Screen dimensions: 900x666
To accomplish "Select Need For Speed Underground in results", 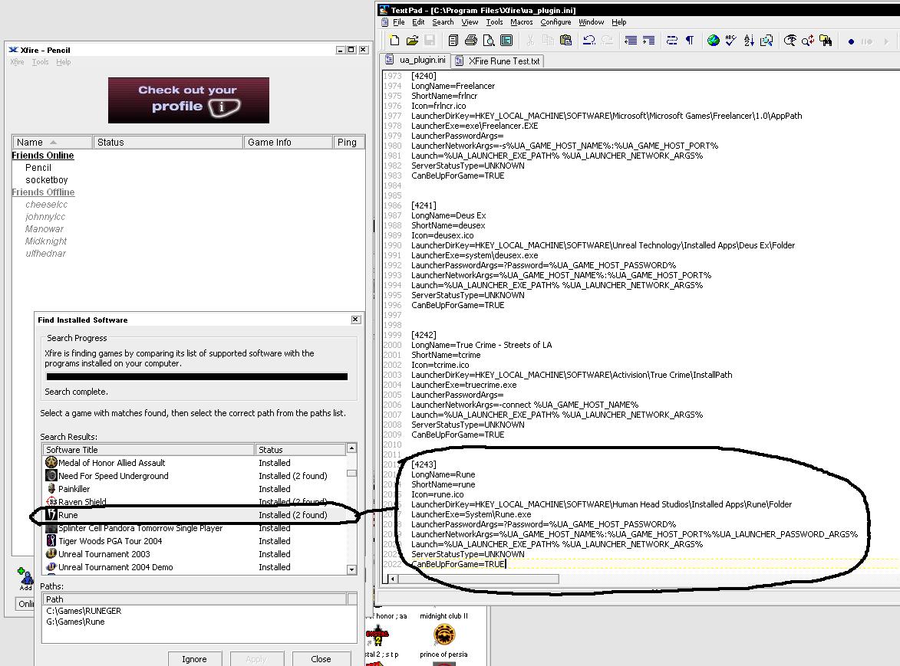I will coord(195,476).
